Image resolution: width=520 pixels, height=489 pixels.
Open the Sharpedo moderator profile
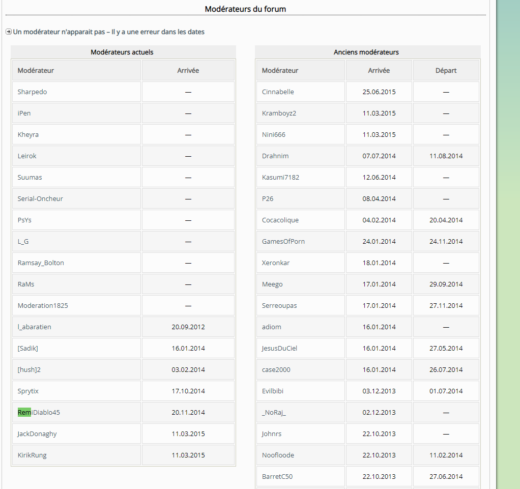32,92
